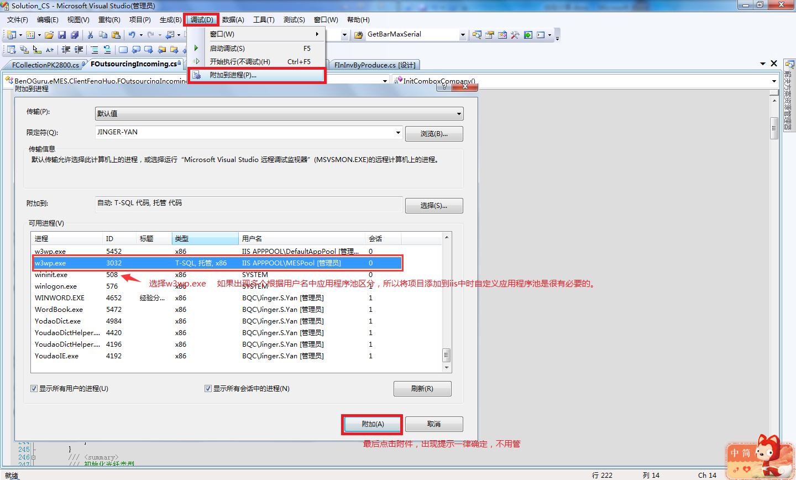Save the current file with the disk icon
Screen dimensions: 796x480
pyautogui.click(x=62, y=35)
